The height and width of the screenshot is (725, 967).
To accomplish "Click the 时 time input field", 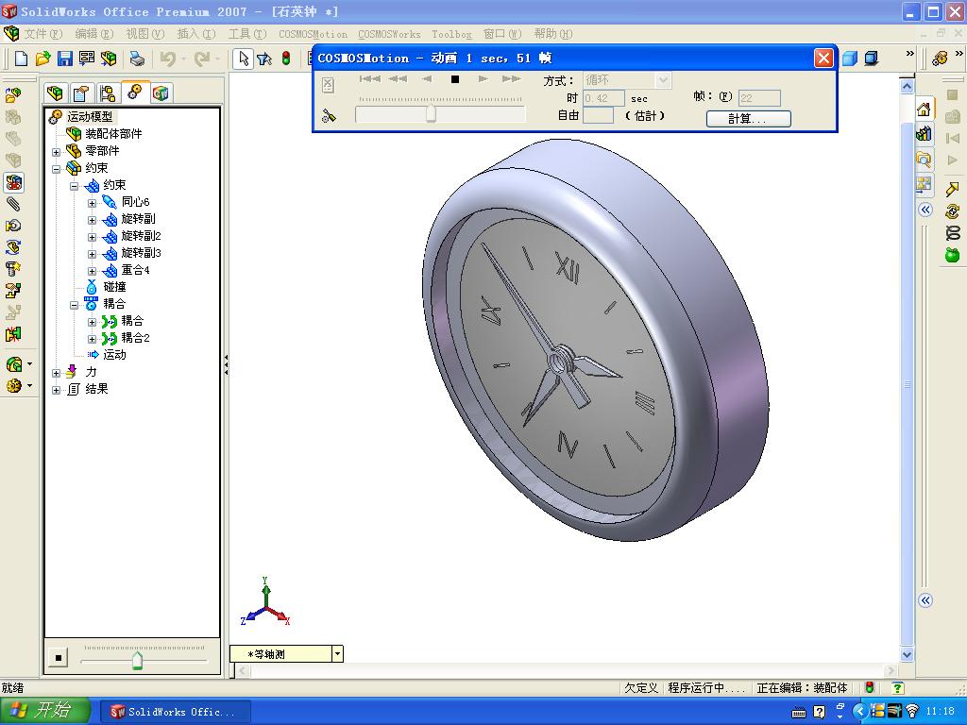I will [x=603, y=98].
